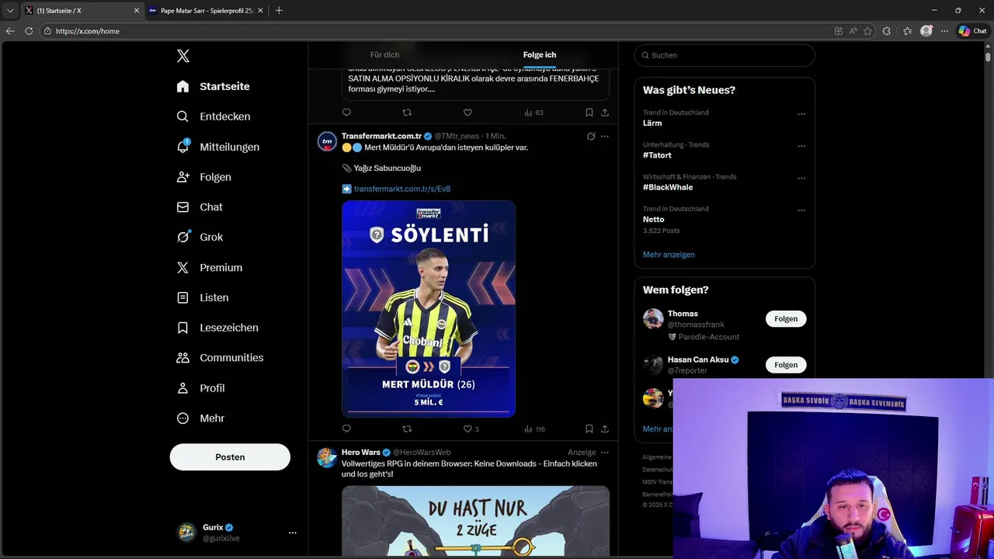994x559 pixels.
Task: Open the browser tab list dropdown
Action: [10, 11]
